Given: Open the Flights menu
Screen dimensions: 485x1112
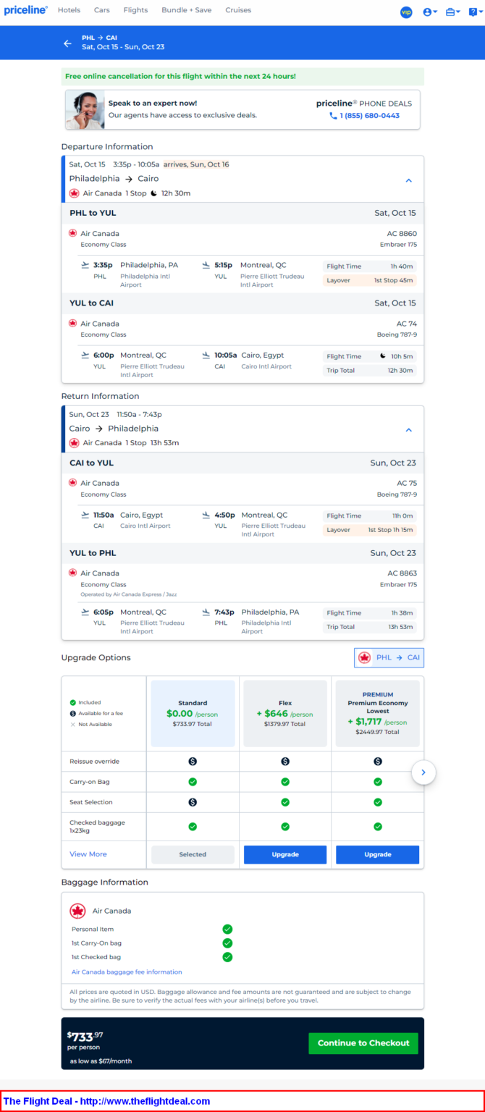Looking at the screenshot, I should point(135,10).
